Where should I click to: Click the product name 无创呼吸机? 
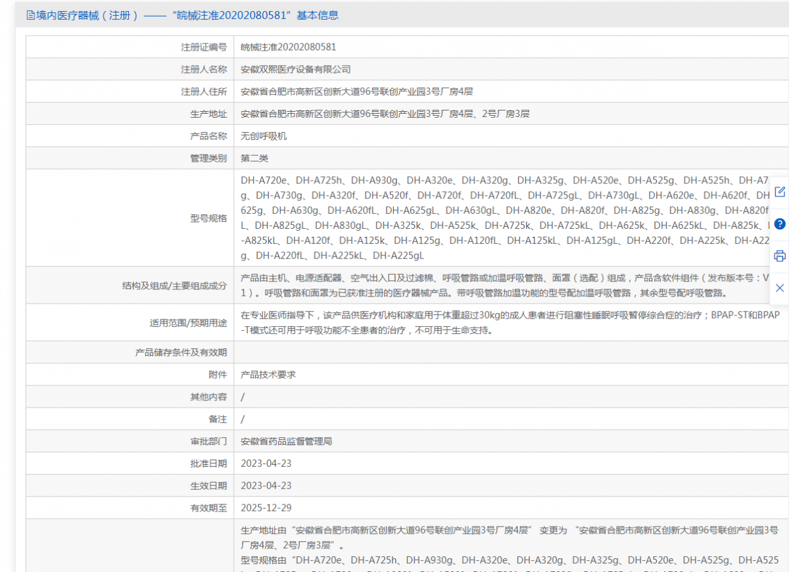tap(264, 137)
